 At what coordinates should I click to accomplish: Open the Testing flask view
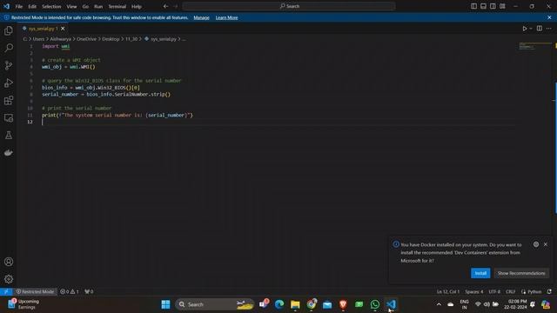pos(9,136)
